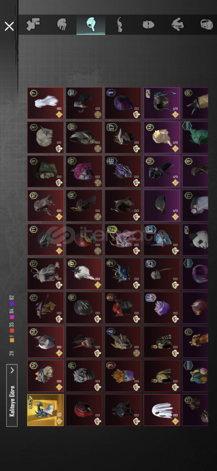Image resolution: width=217 pixels, height=471 pixels.
Task: Select the red and black round helmet
Action: click(x=84, y=410)
